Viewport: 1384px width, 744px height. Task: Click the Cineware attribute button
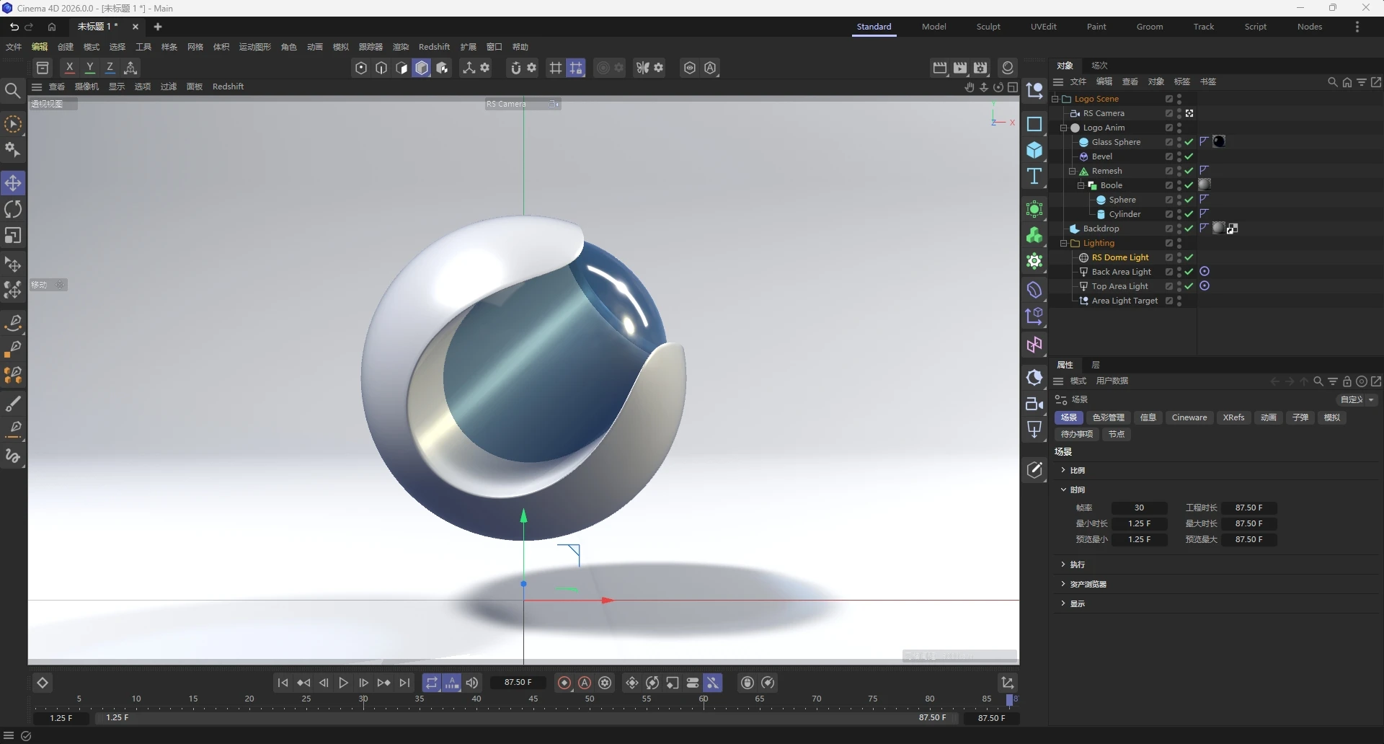click(1189, 417)
